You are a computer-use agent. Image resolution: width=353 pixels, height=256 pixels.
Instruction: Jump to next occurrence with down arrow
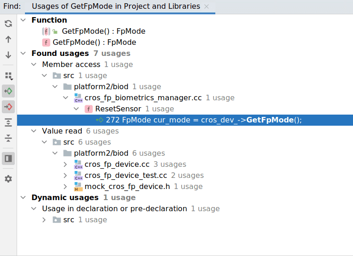point(8,55)
